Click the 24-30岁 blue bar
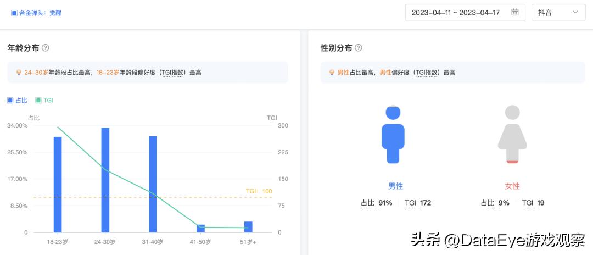The width and height of the screenshot is (593, 255). 105,180
